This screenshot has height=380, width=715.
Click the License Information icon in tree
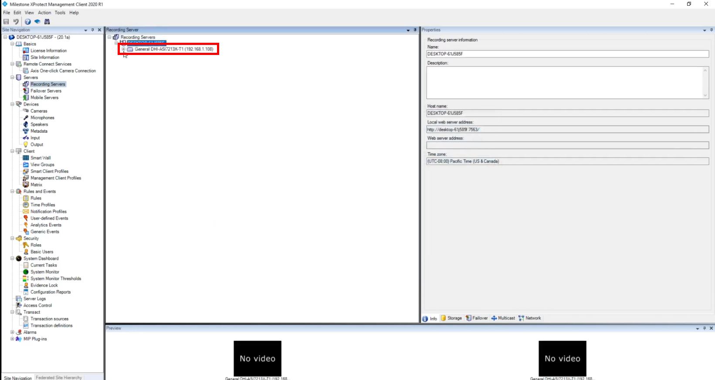tap(26, 51)
